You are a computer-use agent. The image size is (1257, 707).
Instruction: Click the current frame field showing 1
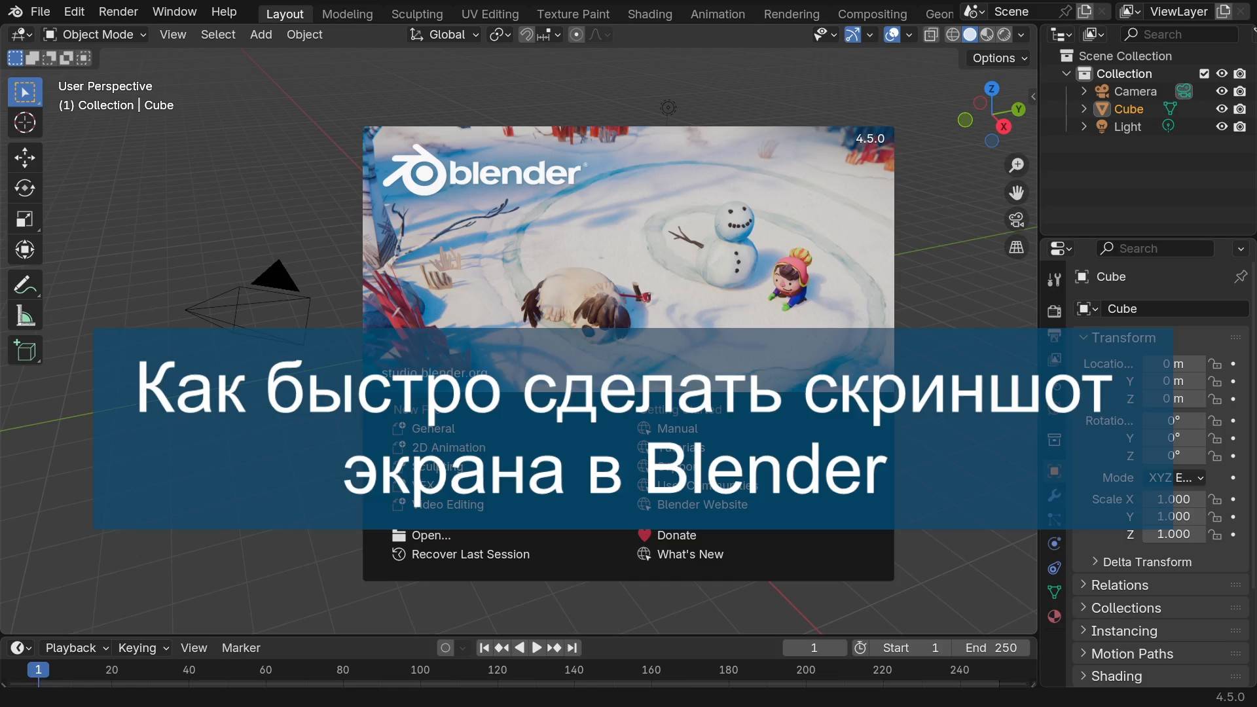click(814, 647)
